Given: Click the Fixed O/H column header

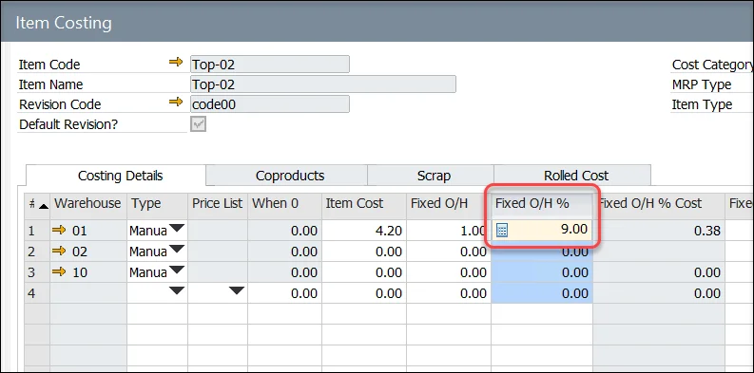Looking at the screenshot, I should click(x=449, y=203).
